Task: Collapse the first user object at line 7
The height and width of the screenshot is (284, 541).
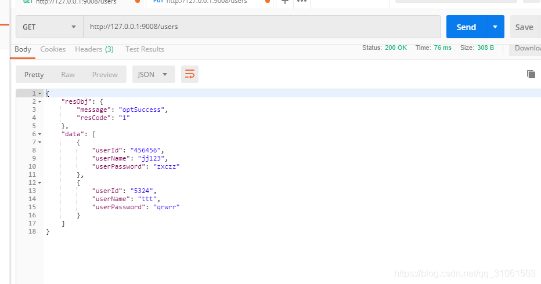Action: pos(39,143)
